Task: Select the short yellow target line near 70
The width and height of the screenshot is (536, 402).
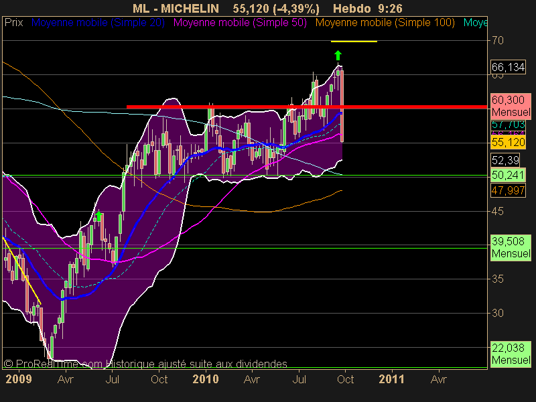Action: [354, 42]
